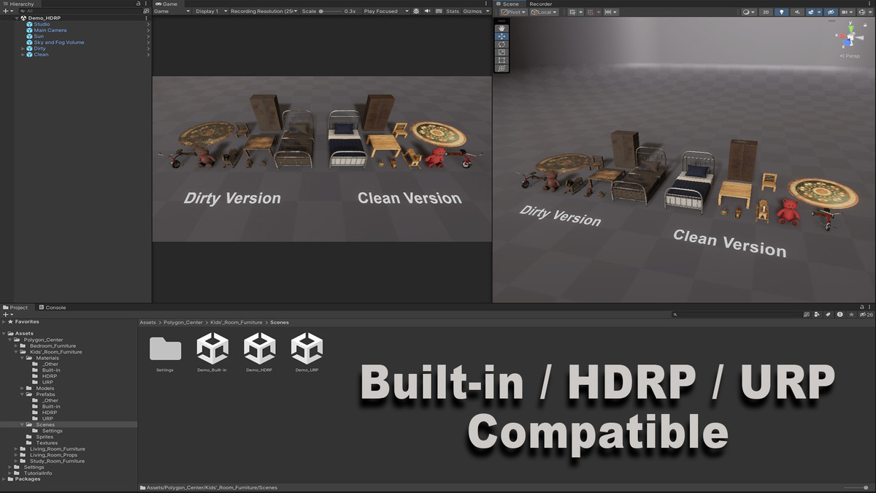The image size is (876, 493).
Task: Open the Scene draw mode dropdown
Action: coord(748,12)
